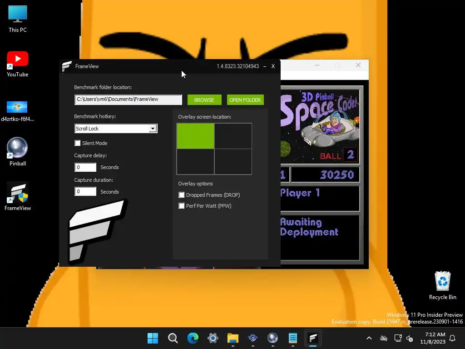Open File Explorer from taskbar

pyautogui.click(x=233, y=338)
